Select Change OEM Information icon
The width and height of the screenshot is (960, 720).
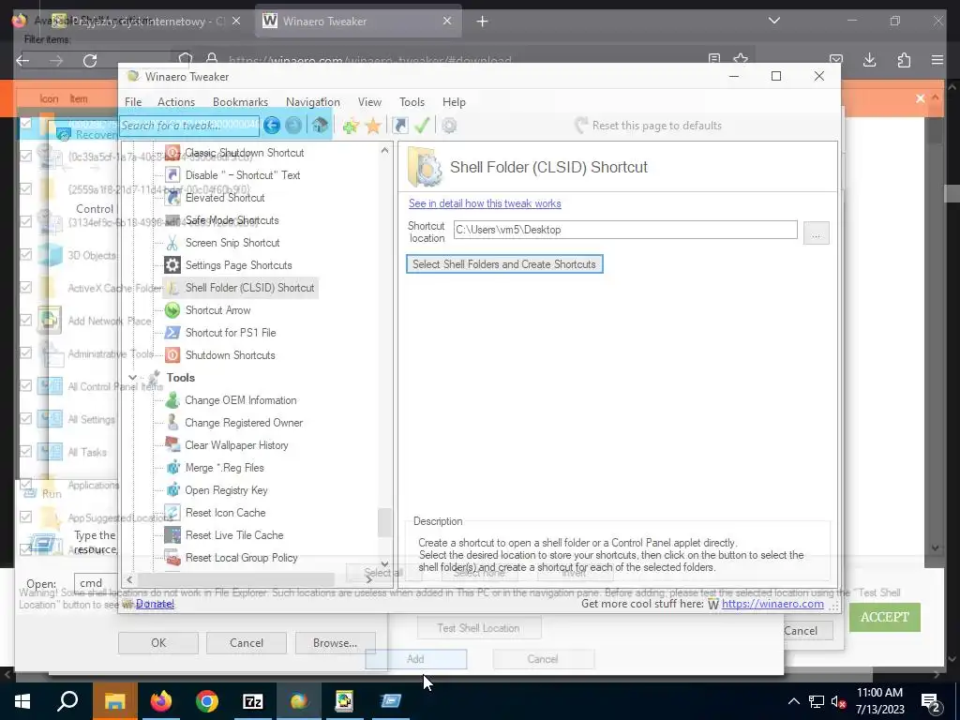point(172,399)
